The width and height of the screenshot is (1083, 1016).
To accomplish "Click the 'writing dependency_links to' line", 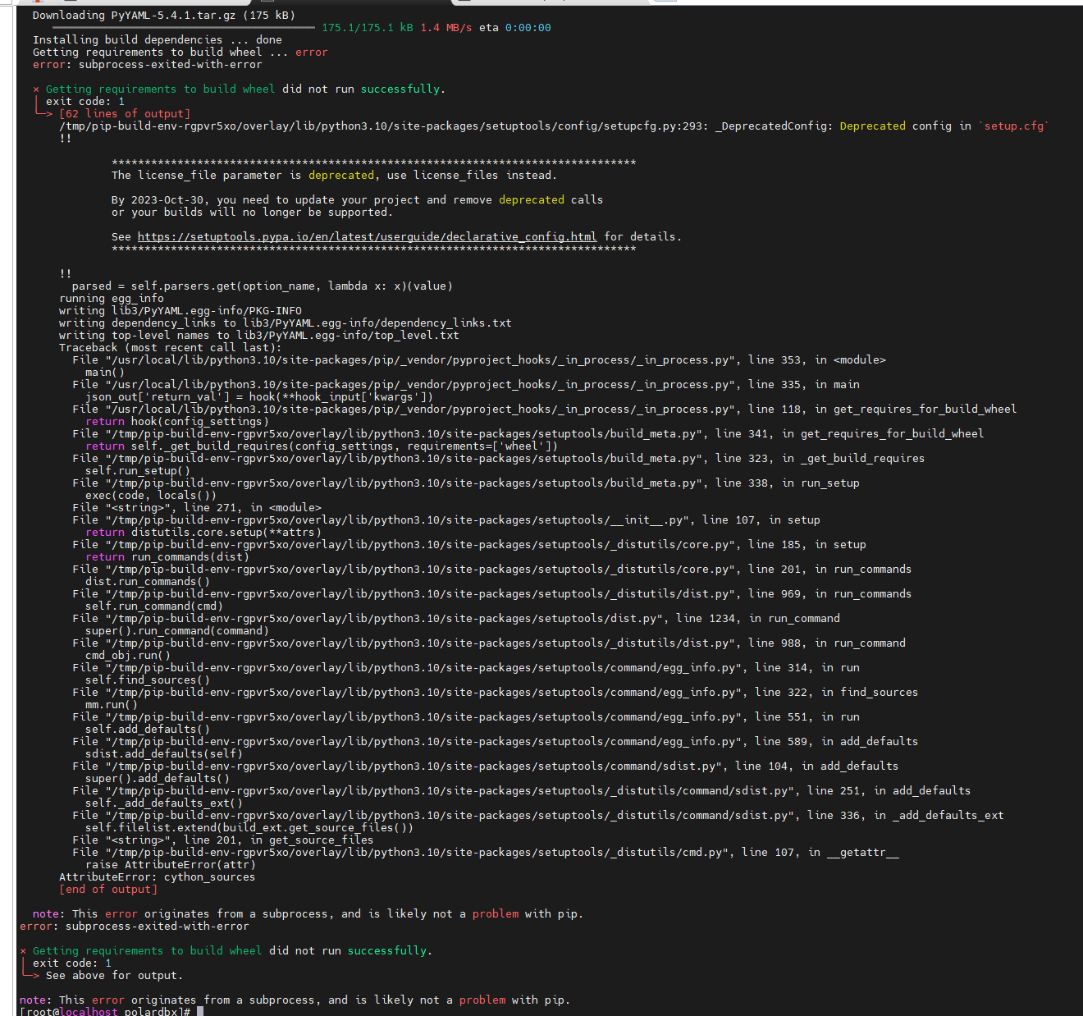I will point(285,323).
